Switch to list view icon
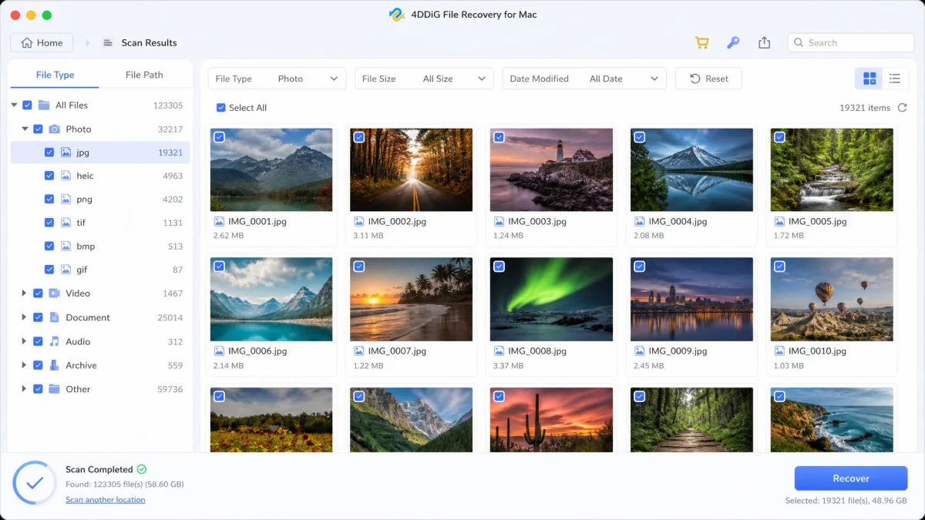Screen dimensions: 925x520 (895, 79)
